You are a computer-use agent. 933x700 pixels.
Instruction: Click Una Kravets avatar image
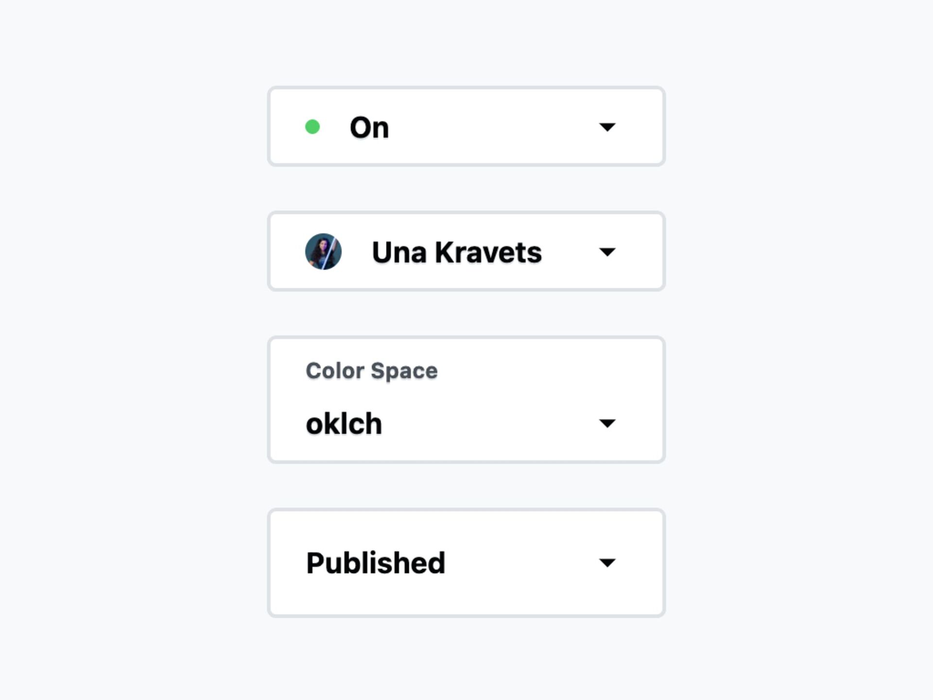[323, 251]
